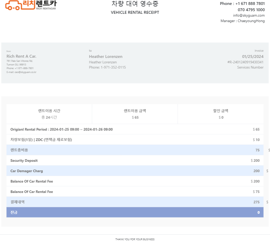Click invoice number #R-2401240919430341

[245, 62]
